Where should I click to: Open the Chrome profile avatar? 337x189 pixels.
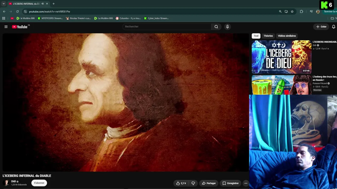pyautogui.click(x=318, y=12)
